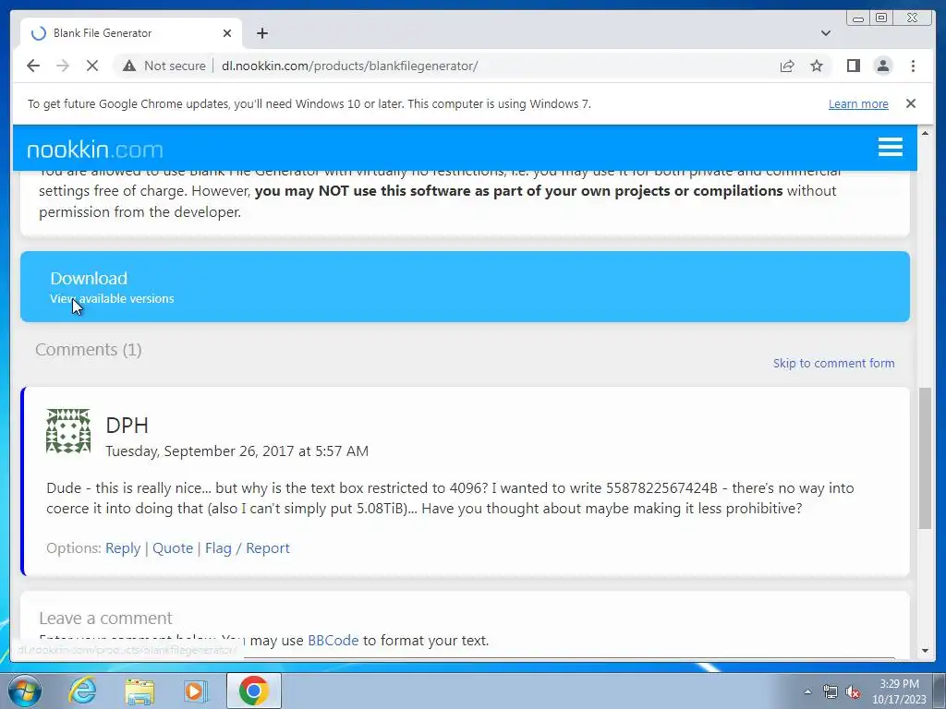Stop loading the page
Image resolution: width=946 pixels, height=709 pixels.
[x=92, y=66]
